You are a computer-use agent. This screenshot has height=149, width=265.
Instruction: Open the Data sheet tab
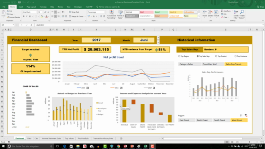click(x=29, y=139)
